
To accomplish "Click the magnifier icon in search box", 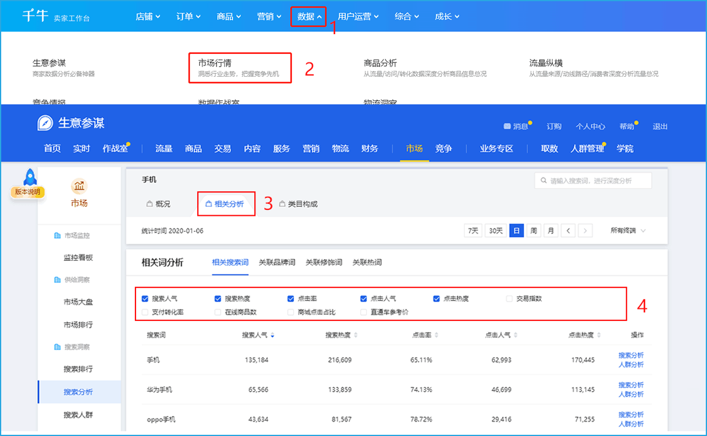I will click(x=543, y=181).
